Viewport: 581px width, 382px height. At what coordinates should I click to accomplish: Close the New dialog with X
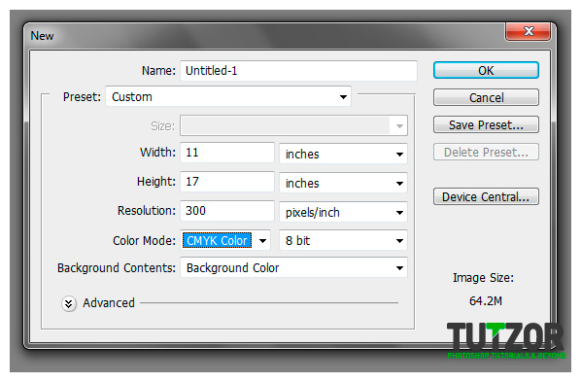coord(528,31)
